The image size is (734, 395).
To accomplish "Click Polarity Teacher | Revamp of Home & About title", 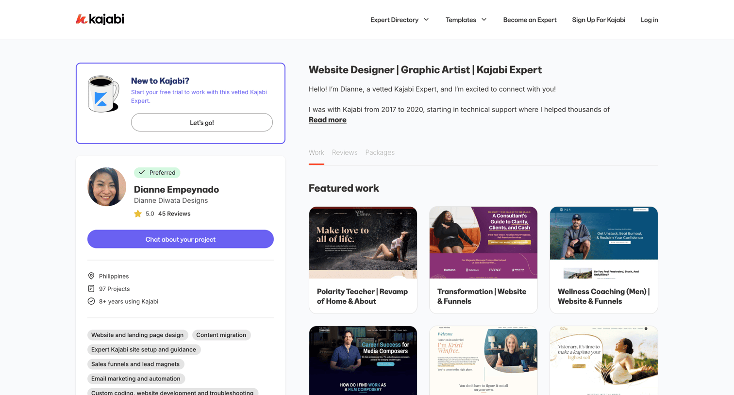I will pos(363,296).
